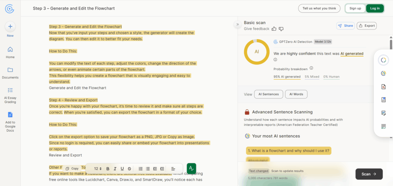The width and height of the screenshot is (393, 186).
Task: Click first 'How to Do This:' line
Action: [63, 51]
